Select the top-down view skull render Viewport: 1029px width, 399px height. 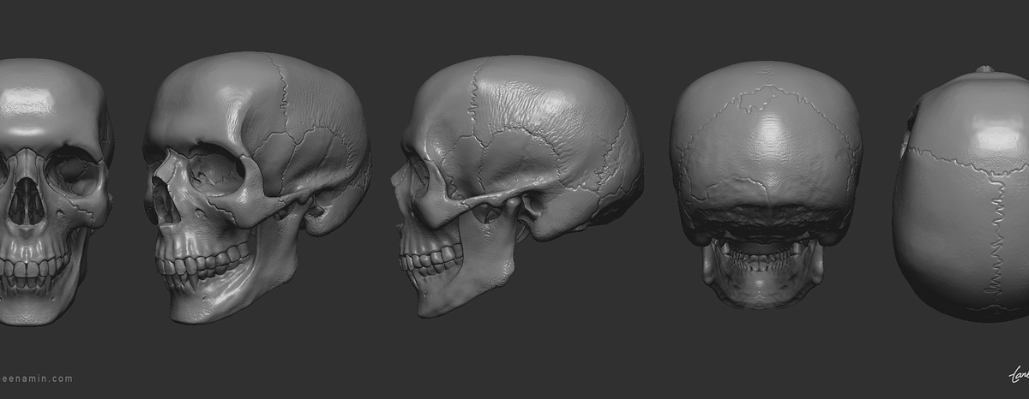[x=961, y=194]
